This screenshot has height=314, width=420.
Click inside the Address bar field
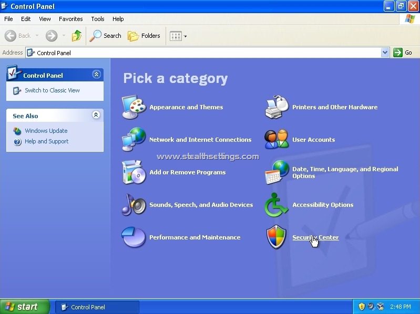coord(208,53)
